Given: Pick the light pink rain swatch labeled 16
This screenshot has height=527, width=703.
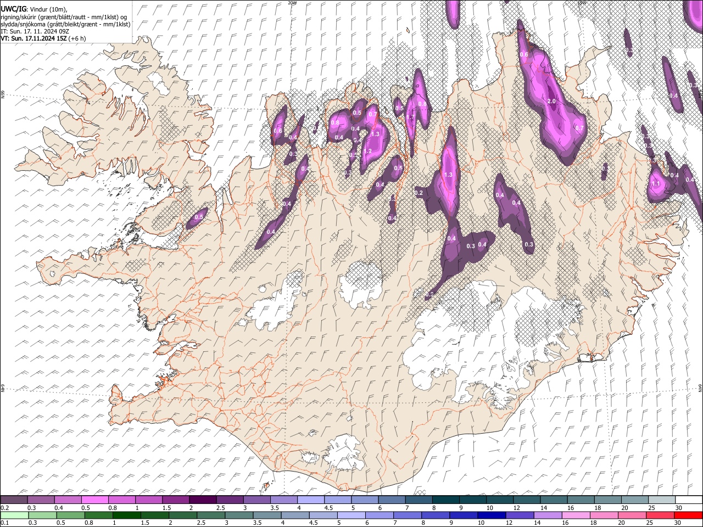Looking at the screenshot, I should [576, 515].
